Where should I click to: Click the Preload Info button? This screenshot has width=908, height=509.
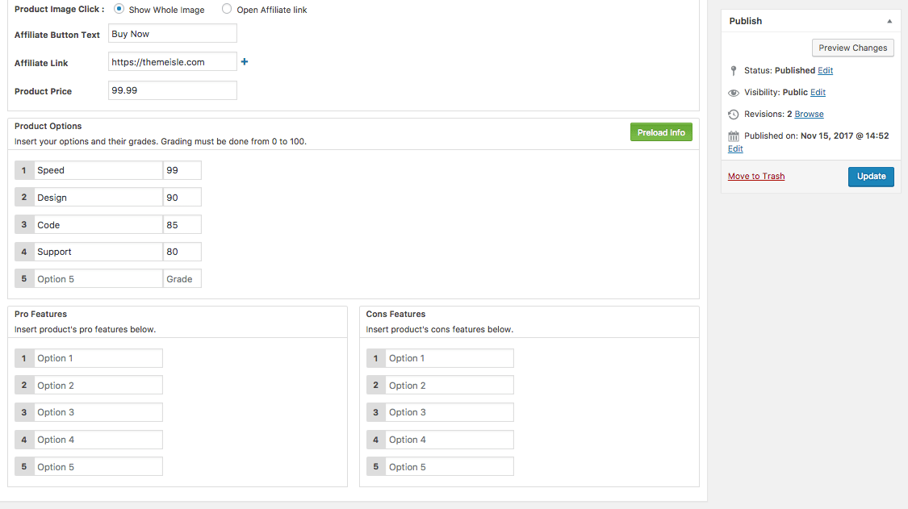point(660,132)
